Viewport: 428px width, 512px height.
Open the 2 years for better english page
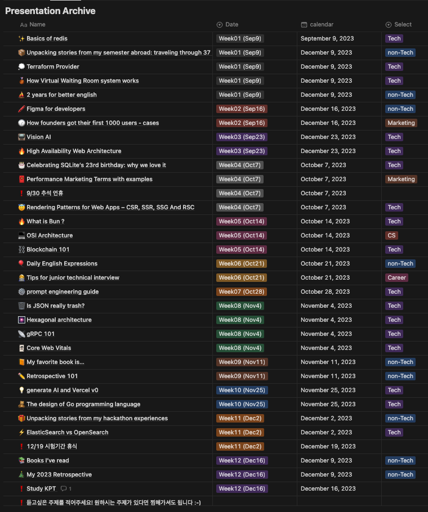61,95
